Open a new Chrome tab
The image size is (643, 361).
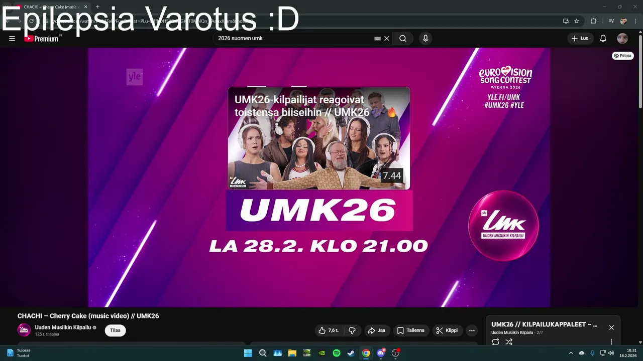97,7
